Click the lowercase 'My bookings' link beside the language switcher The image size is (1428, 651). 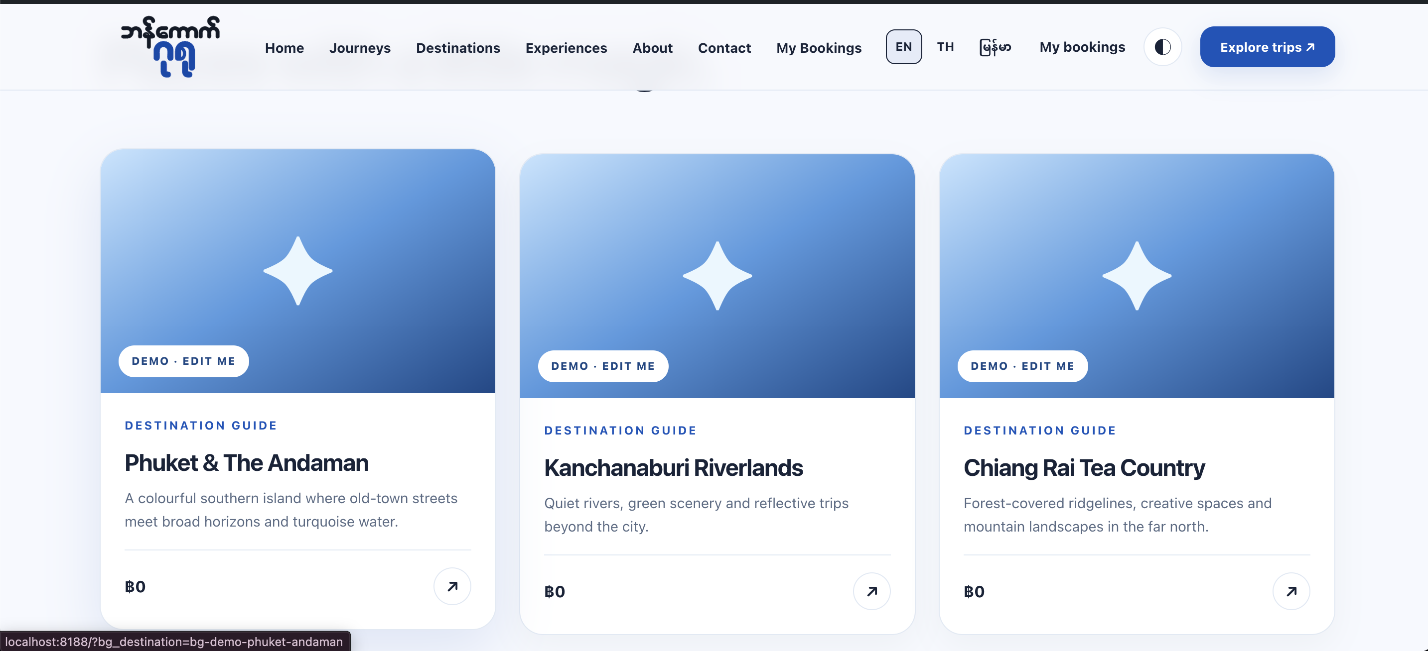point(1082,47)
